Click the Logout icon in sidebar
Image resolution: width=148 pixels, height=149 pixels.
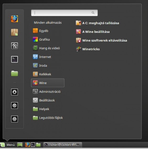tap(14, 106)
